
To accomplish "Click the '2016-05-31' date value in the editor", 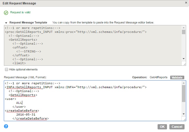I will [x=26, y=115].
